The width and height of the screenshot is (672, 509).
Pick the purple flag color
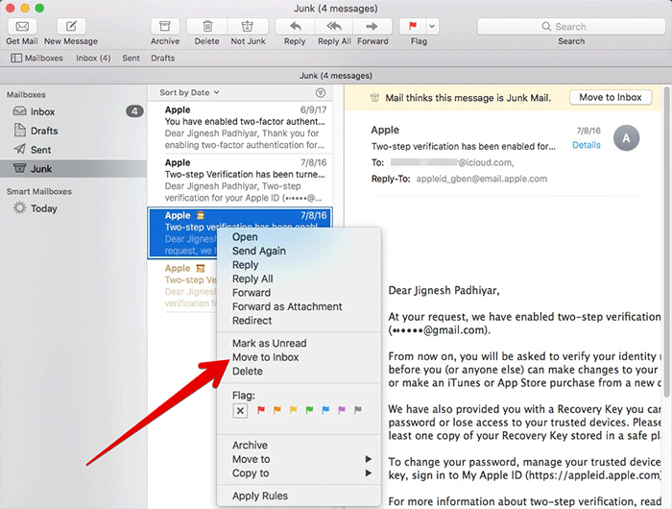click(342, 410)
